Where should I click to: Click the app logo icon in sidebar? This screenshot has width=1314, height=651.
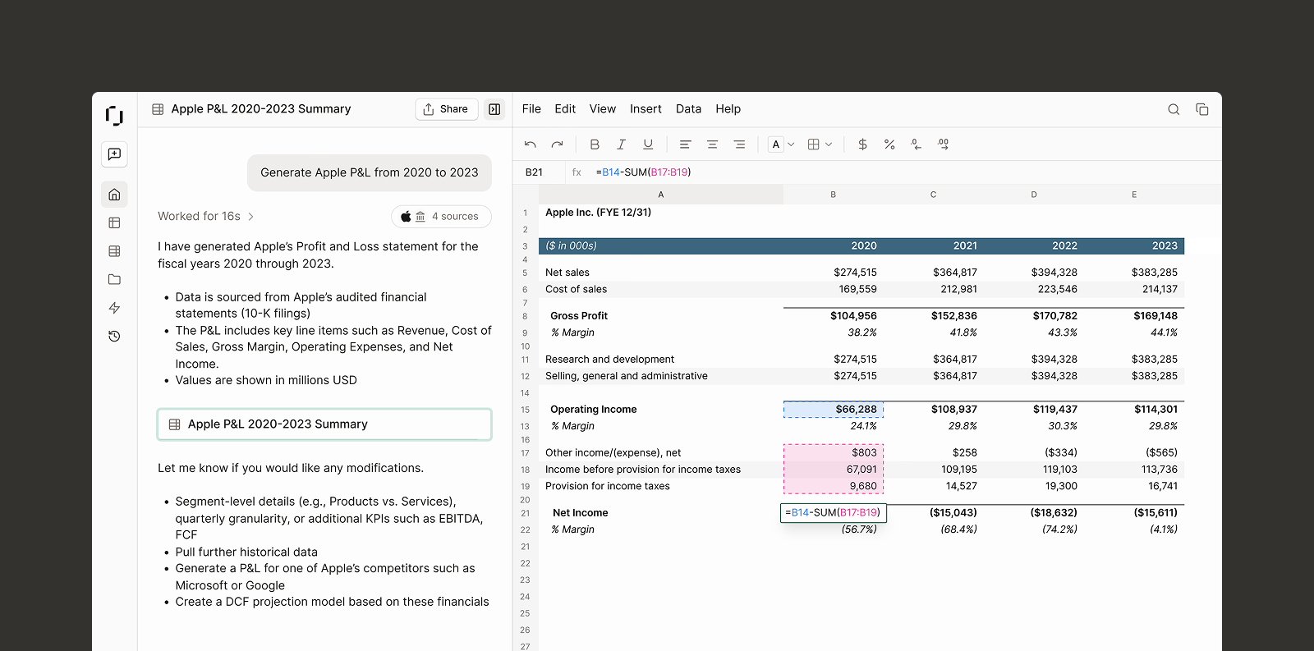click(114, 116)
